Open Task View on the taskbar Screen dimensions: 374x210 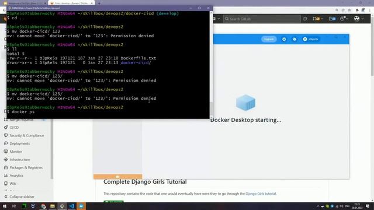pyautogui.click(x=14, y=206)
